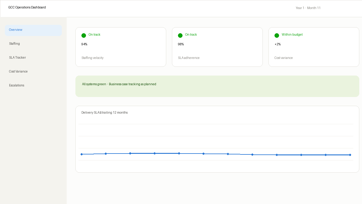Image resolution: width=362 pixels, height=204 pixels.
Task: Click 'On track' on the SLA adherence card
Action: point(191,35)
